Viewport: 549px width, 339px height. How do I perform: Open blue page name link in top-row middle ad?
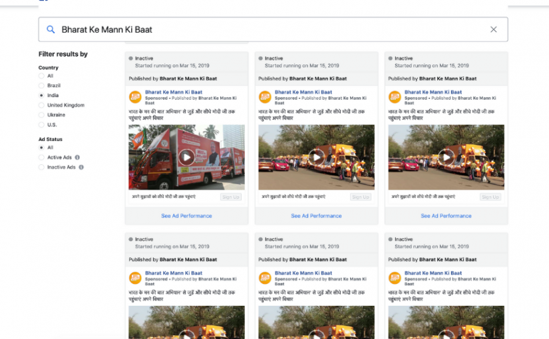coord(303,92)
